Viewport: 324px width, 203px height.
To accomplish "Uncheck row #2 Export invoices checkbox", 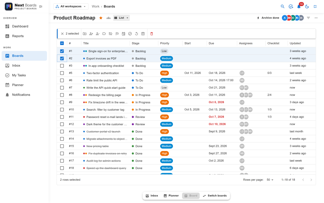I will (x=62, y=58).
